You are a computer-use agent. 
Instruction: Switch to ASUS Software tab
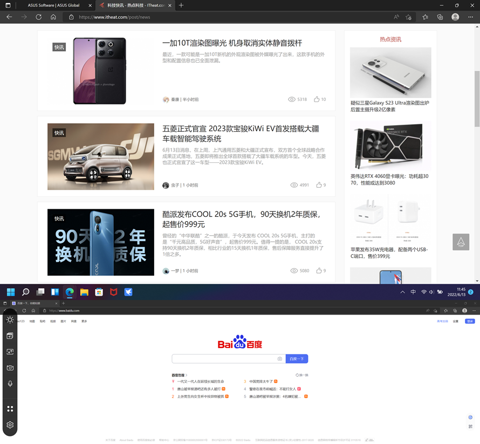(x=54, y=5)
